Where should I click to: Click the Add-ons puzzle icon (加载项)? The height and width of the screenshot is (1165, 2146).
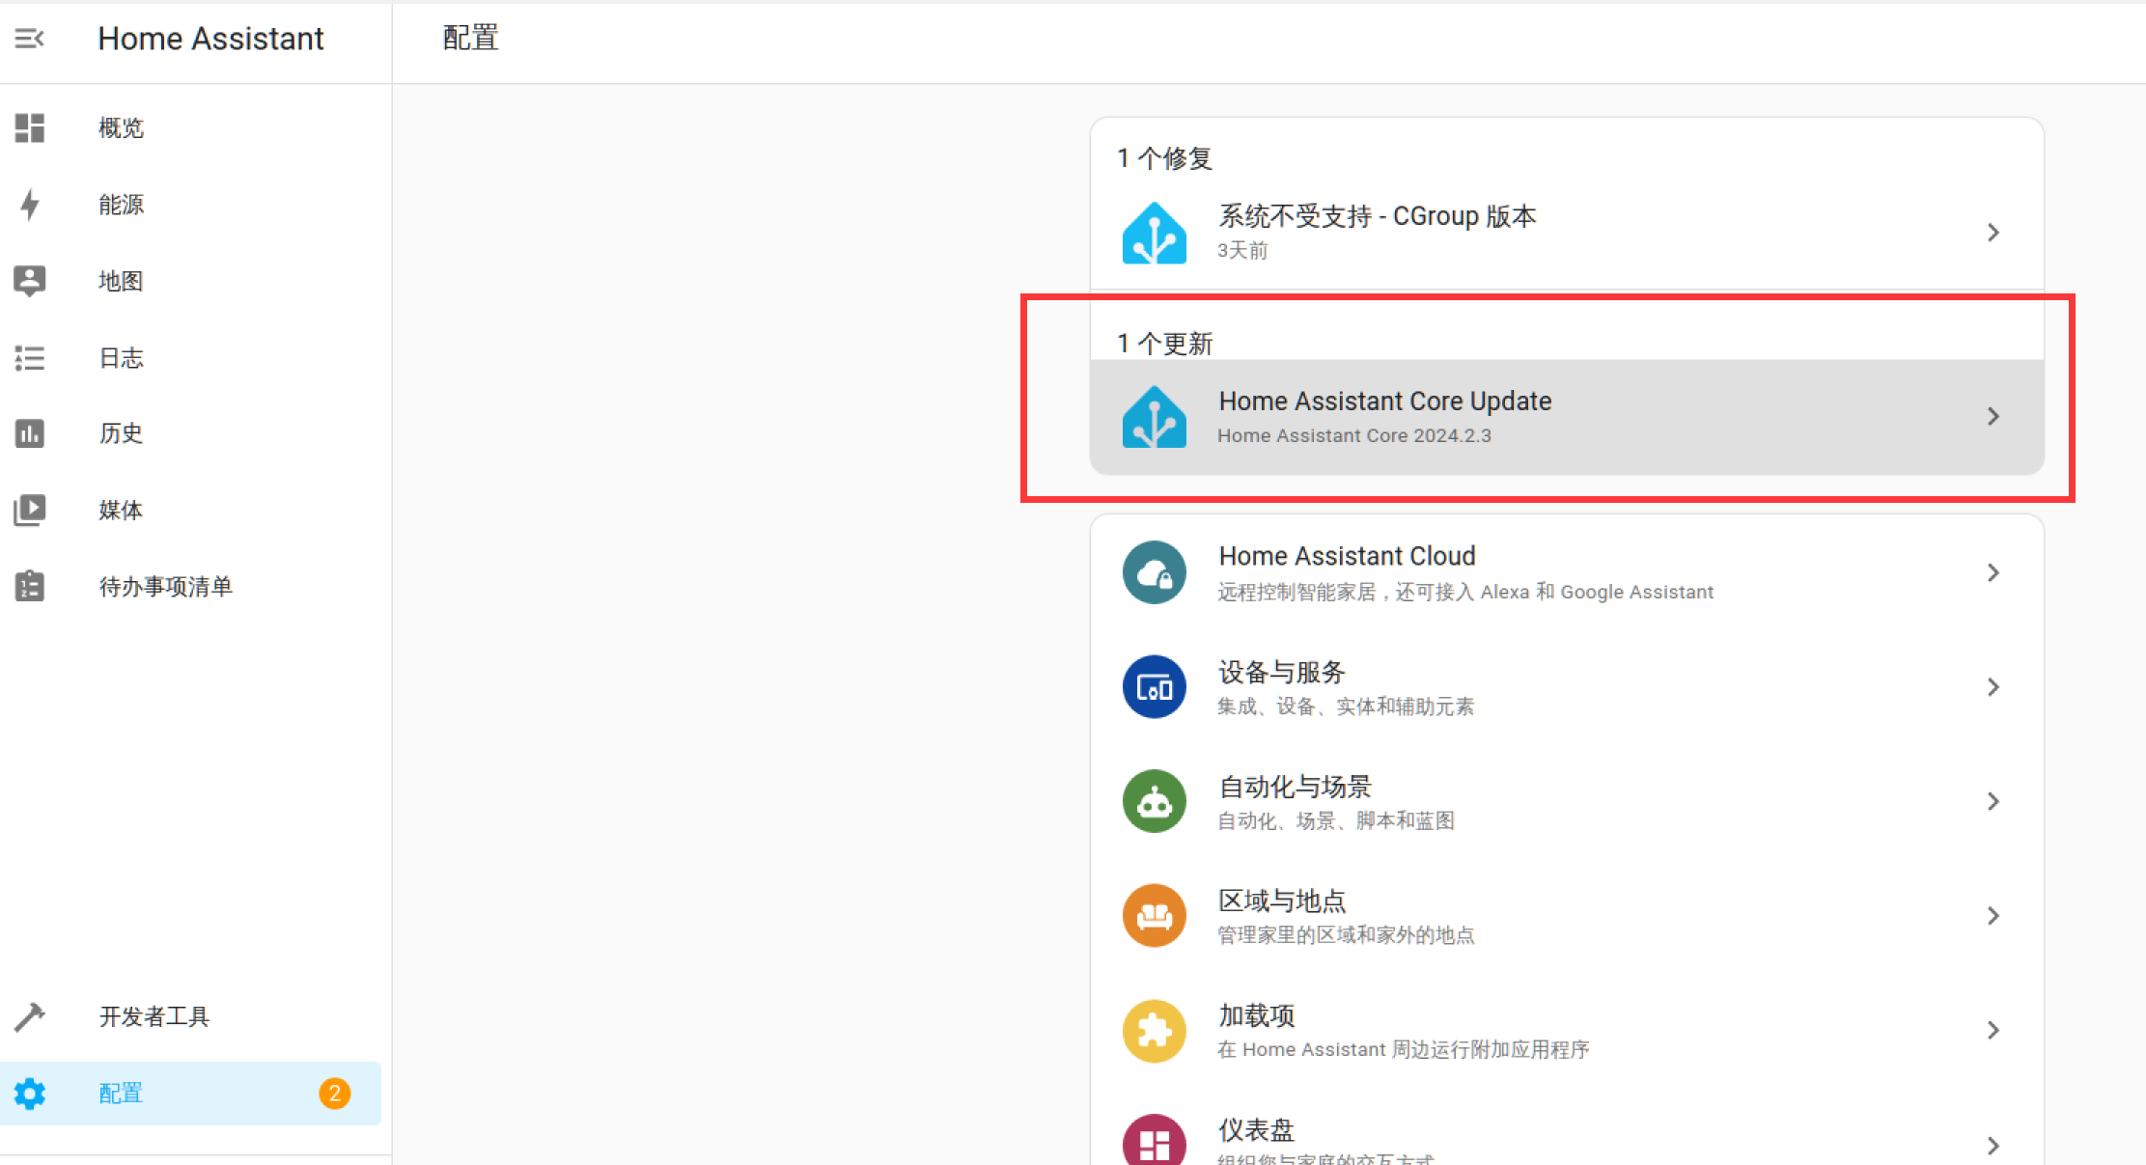1155,1031
